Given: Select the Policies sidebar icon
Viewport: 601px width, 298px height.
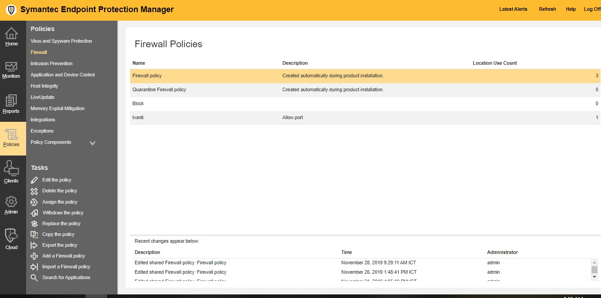Looking at the screenshot, I should [11, 134].
